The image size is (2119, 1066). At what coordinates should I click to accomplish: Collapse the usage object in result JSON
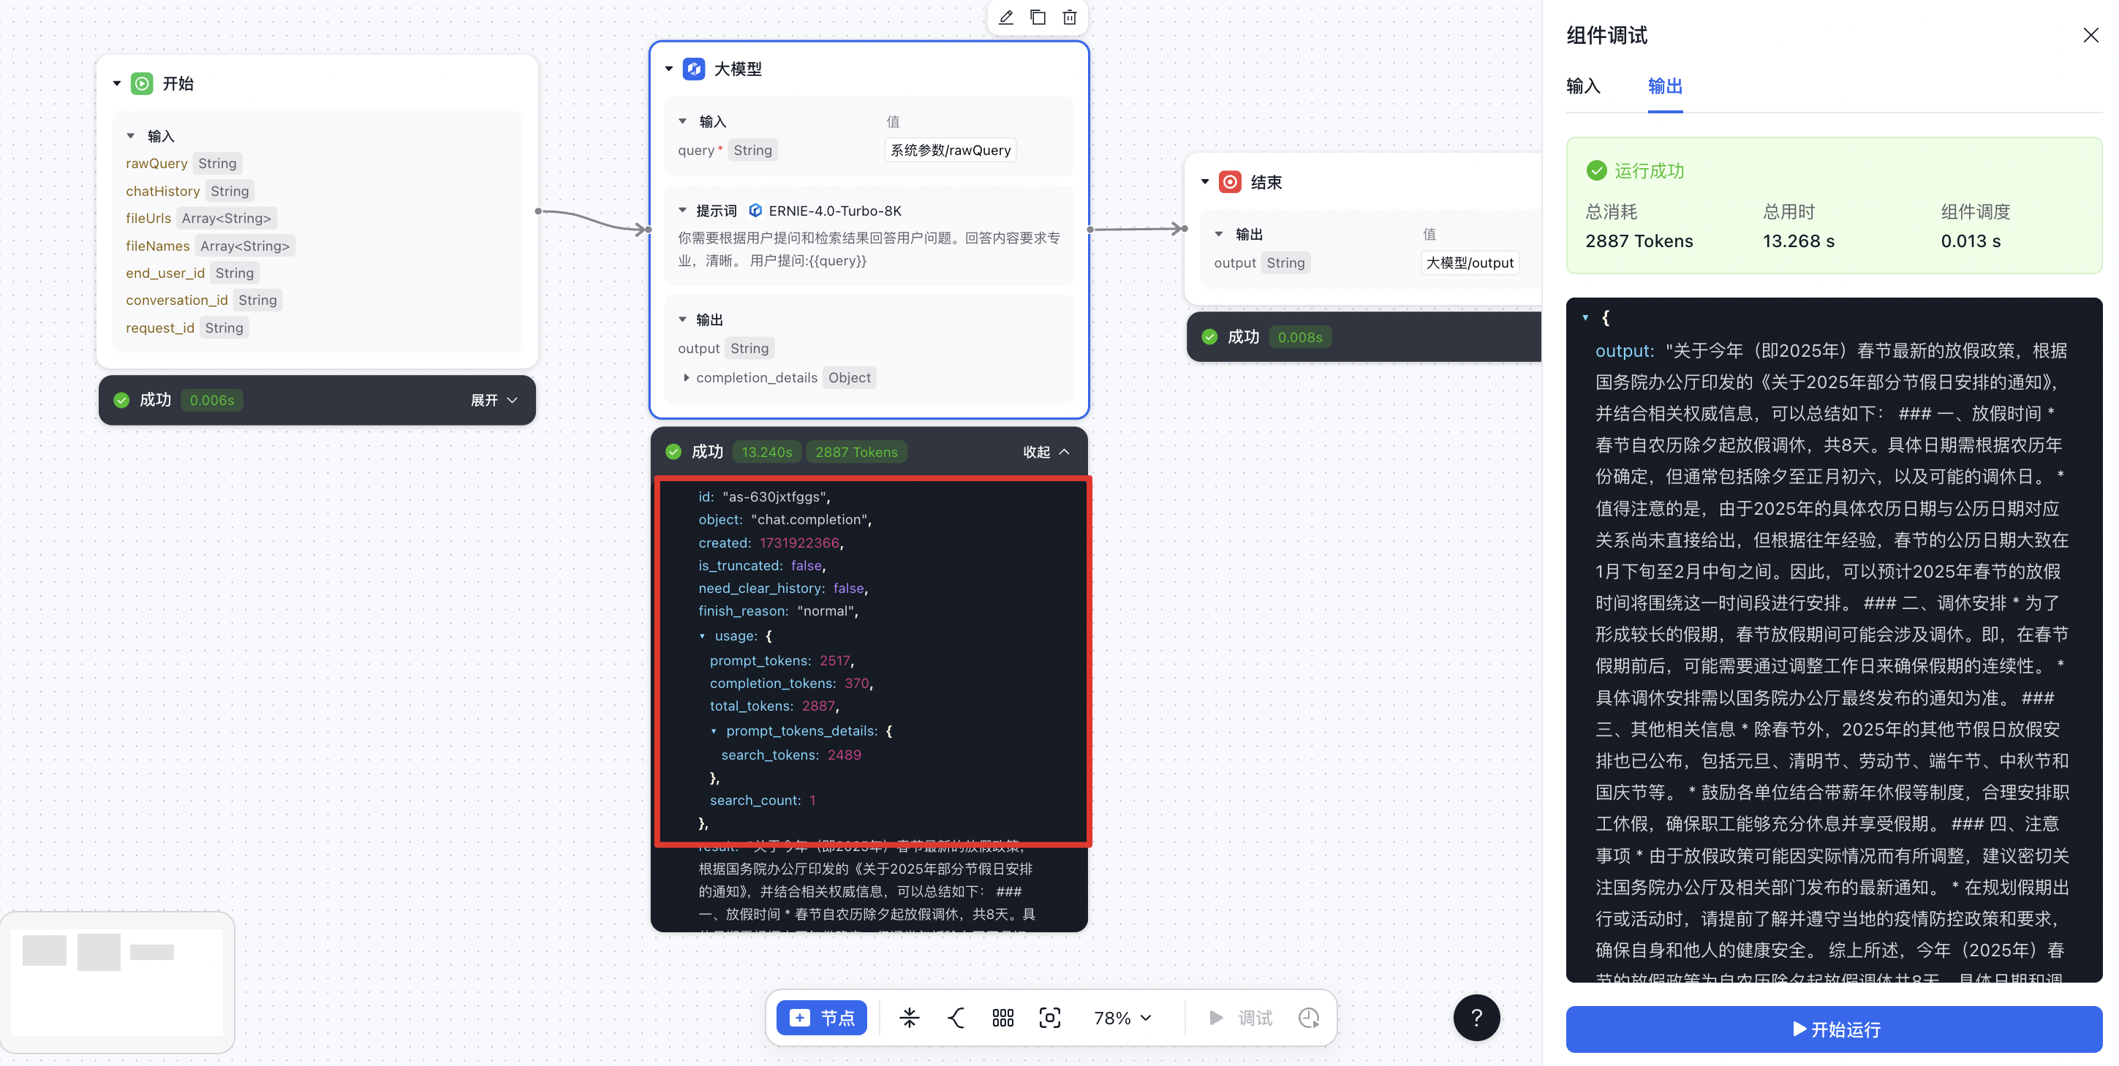(x=702, y=636)
